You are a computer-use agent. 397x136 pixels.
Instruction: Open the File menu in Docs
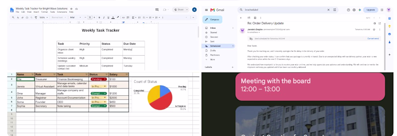pos(17,12)
